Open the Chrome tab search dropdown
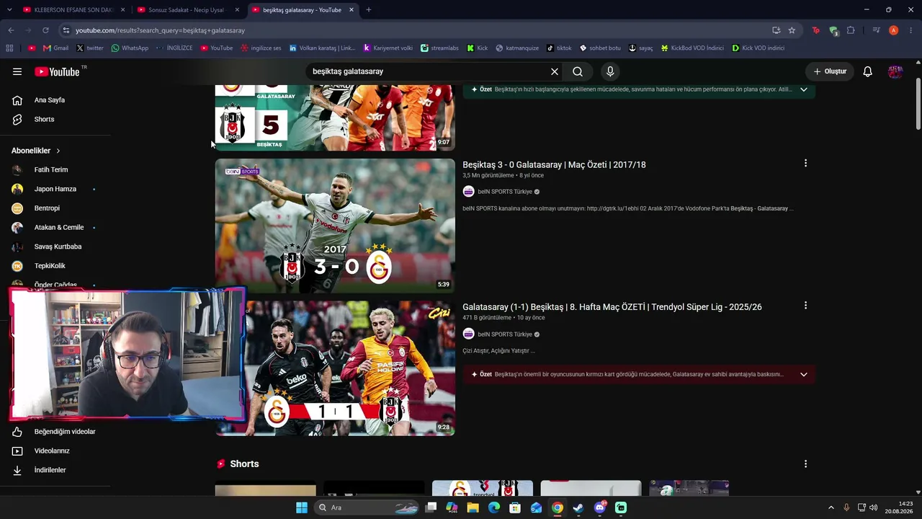 (11, 10)
